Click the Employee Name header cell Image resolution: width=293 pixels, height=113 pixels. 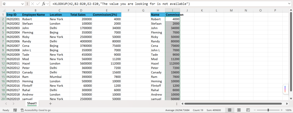[x=35, y=15]
